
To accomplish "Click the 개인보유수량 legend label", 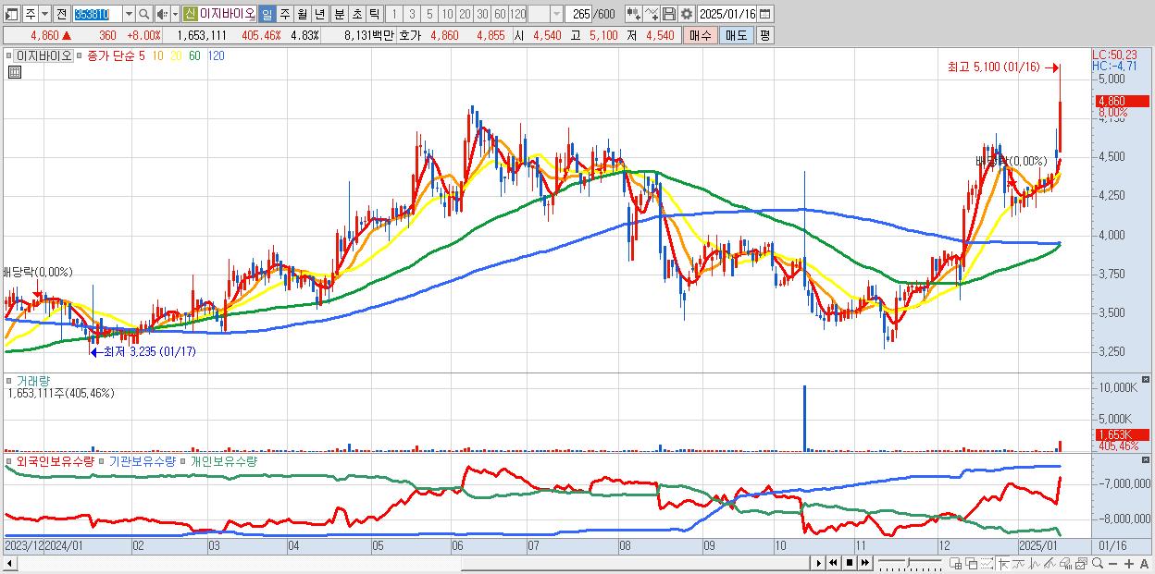I will [x=223, y=460].
